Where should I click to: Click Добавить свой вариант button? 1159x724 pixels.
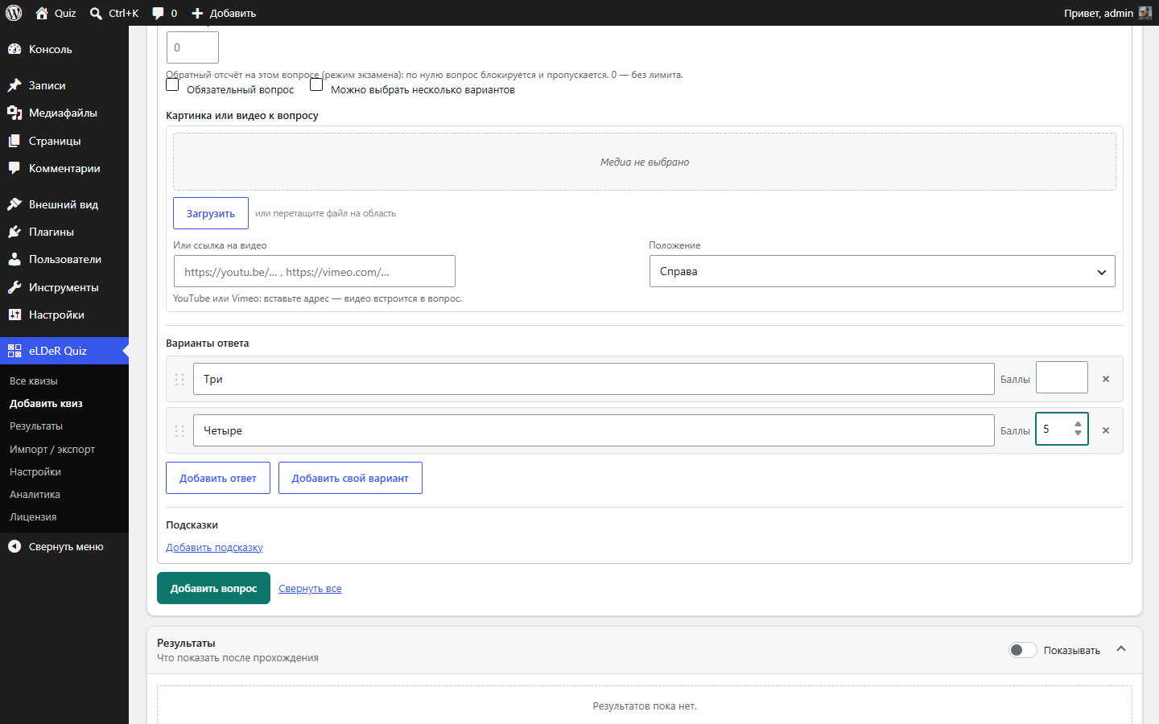350,478
